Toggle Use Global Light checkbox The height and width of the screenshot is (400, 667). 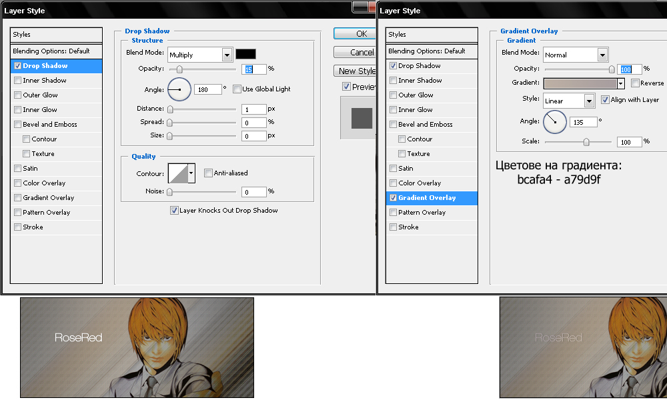pyautogui.click(x=237, y=89)
